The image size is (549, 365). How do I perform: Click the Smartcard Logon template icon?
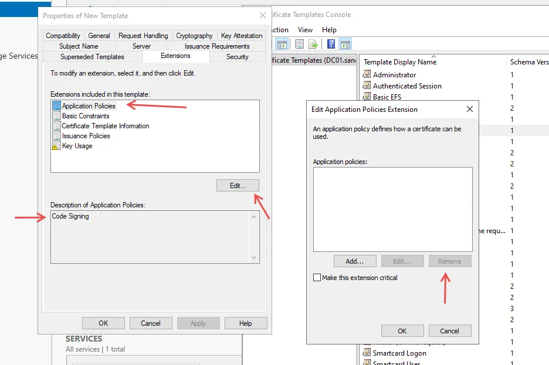(x=367, y=353)
